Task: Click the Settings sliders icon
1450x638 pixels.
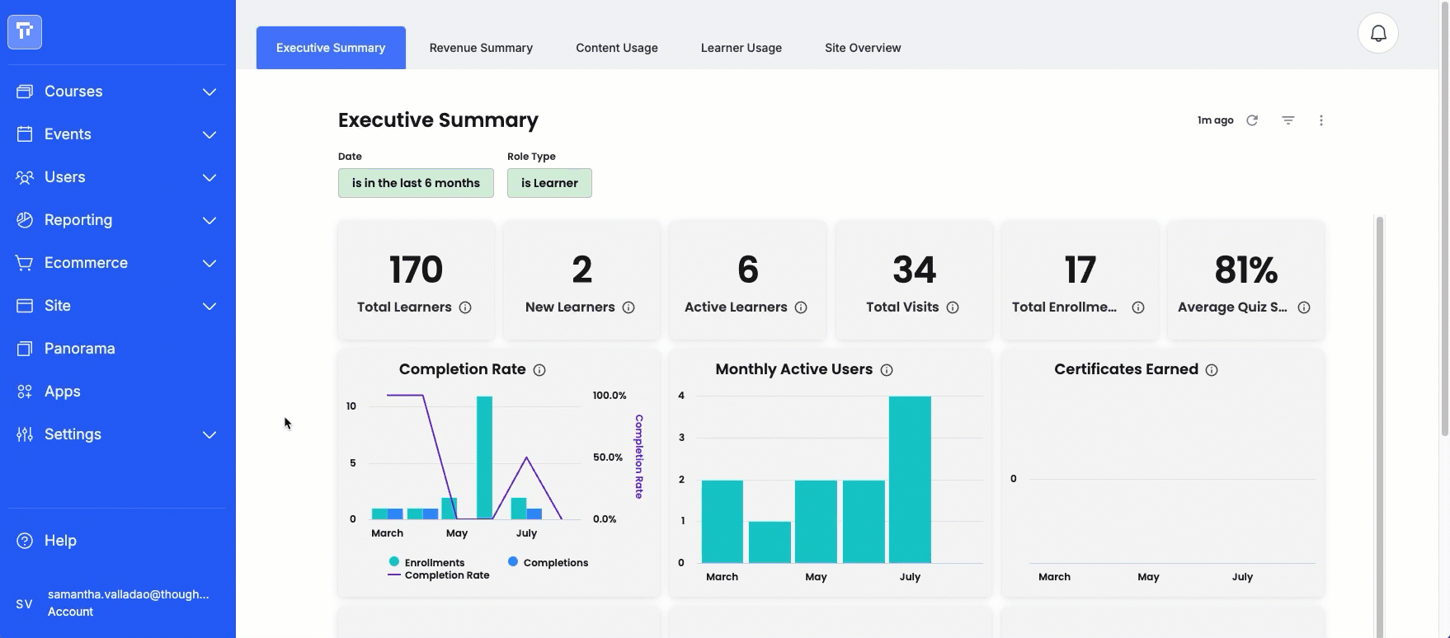Action: tap(25, 434)
